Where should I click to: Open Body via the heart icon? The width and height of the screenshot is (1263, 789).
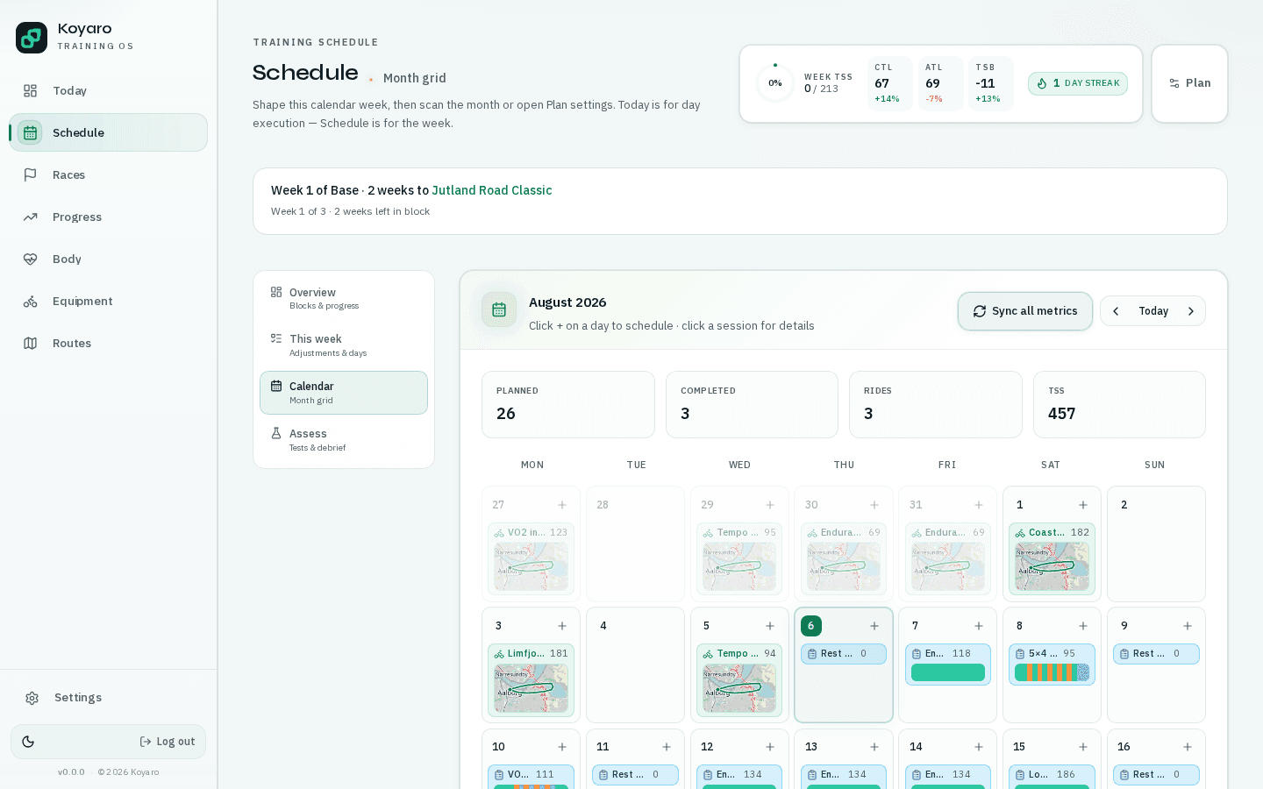click(x=30, y=259)
